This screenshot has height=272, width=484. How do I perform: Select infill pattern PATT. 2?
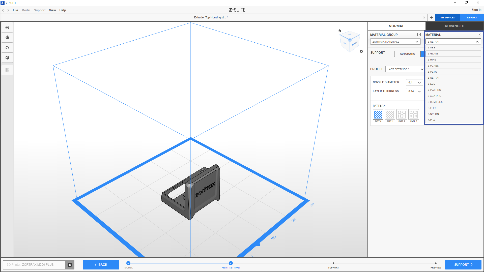click(402, 115)
